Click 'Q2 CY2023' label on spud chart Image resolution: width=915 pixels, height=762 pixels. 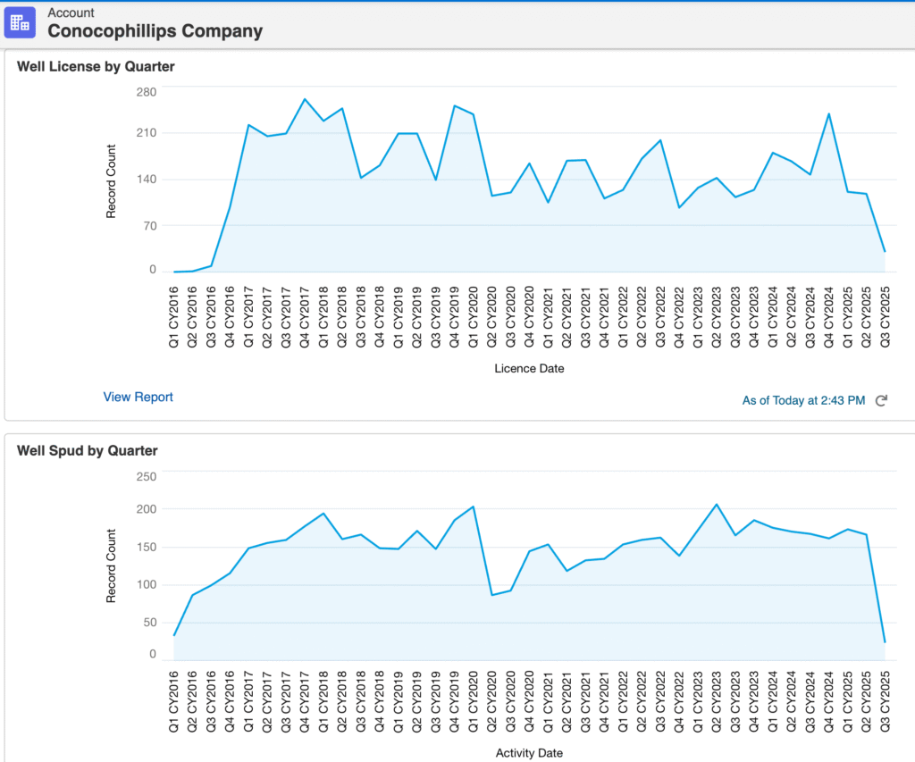click(x=716, y=702)
